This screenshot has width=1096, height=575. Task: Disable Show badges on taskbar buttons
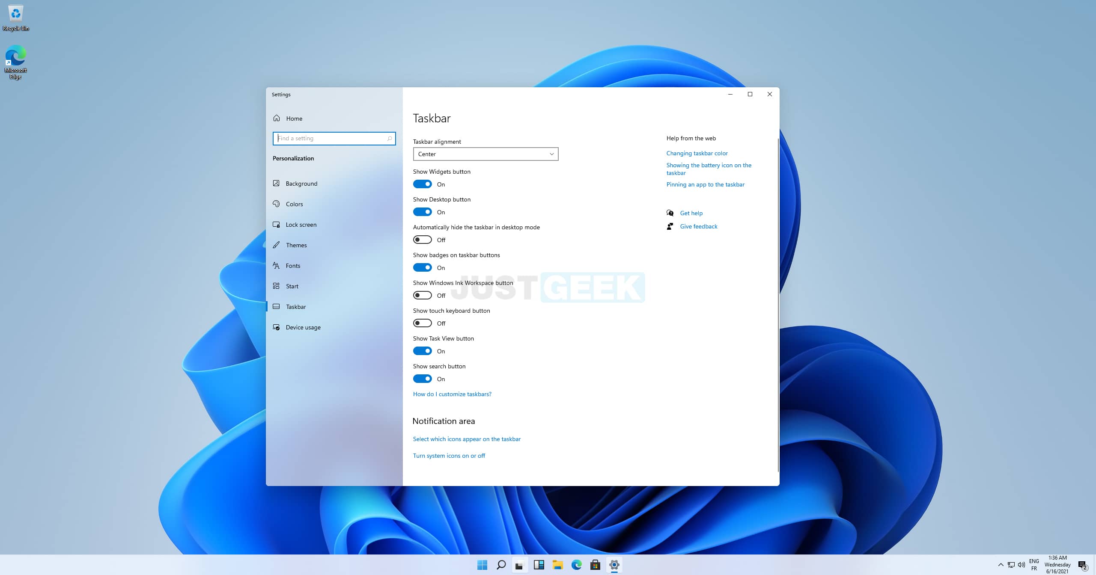click(422, 267)
